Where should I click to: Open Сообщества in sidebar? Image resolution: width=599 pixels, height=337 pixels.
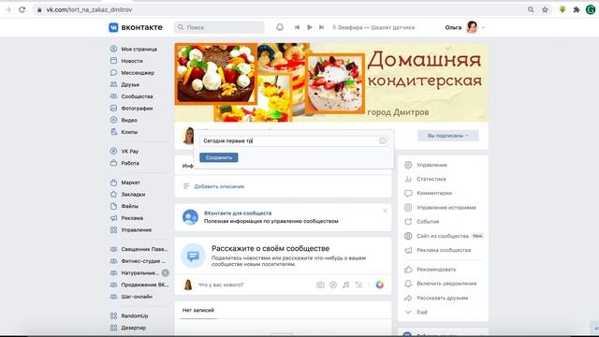point(137,96)
